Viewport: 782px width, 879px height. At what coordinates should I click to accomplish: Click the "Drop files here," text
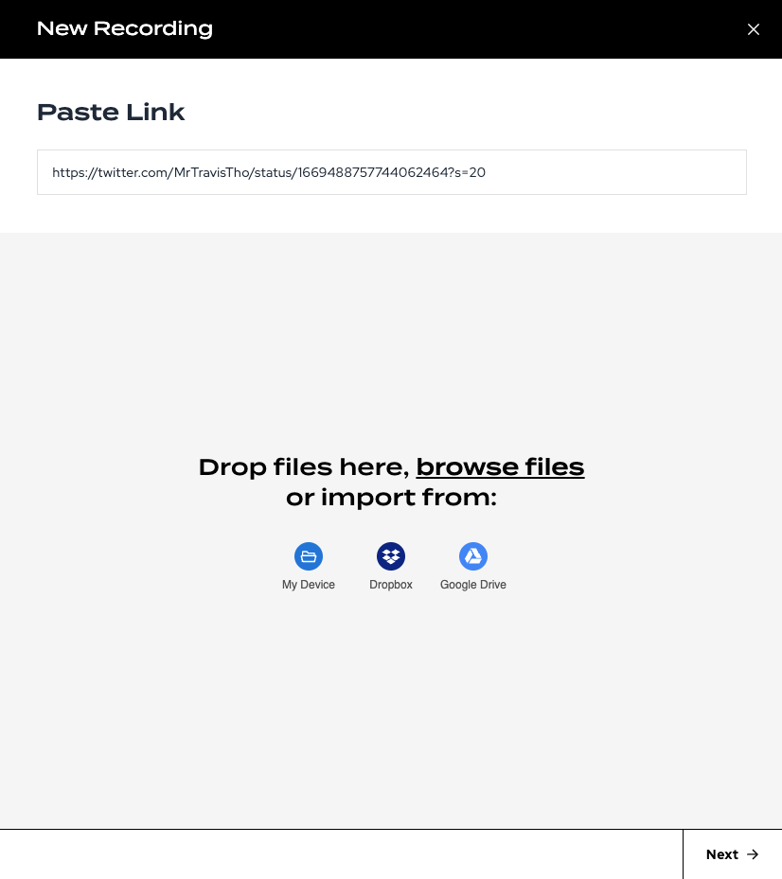(304, 467)
